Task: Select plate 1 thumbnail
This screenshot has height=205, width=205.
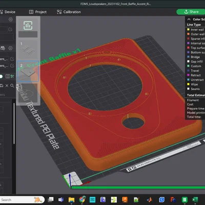Action: pyautogui.click(x=28, y=49)
